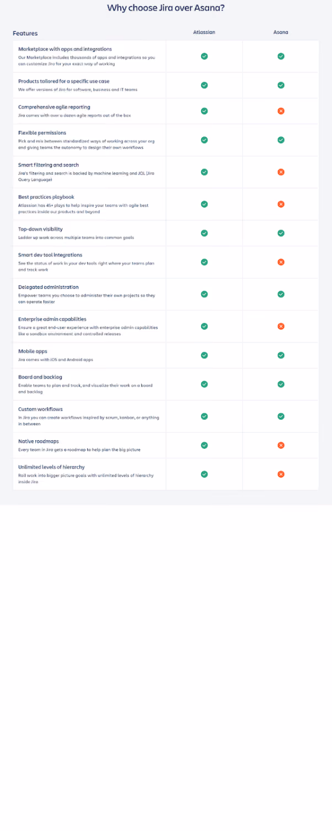Click the Why choose Jira over Asana heading
The height and width of the screenshot is (831, 332).
(x=165, y=8)
